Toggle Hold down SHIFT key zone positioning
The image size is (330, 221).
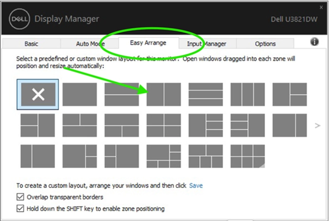point(20,209)
